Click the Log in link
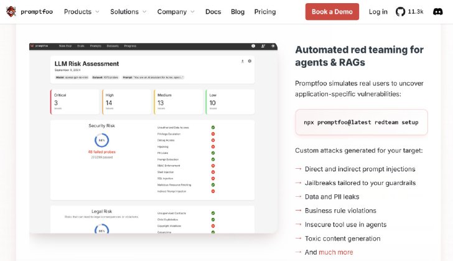This screenshot has width=453, height=261. pos(378,12)
